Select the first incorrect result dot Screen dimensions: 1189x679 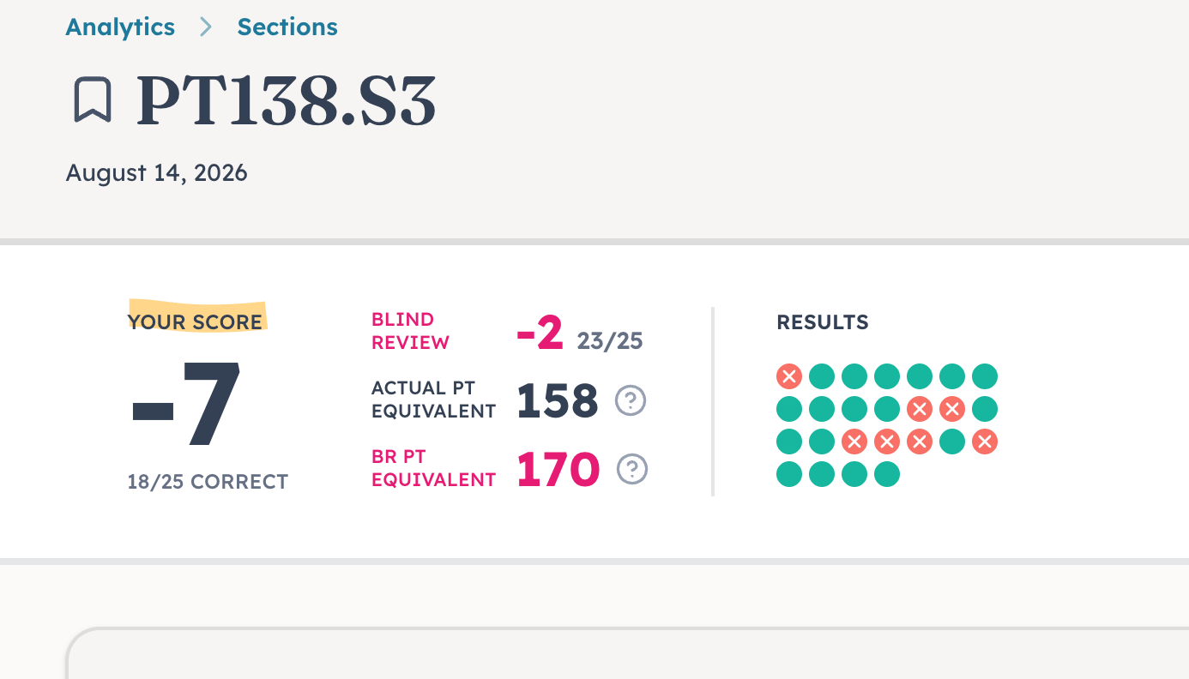(789, 376)
